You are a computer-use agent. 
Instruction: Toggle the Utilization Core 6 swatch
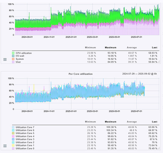click(x=13, y=130)
